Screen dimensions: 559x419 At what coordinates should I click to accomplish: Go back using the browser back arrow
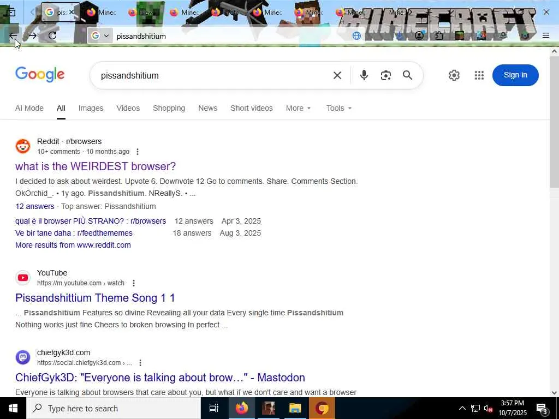13,35
